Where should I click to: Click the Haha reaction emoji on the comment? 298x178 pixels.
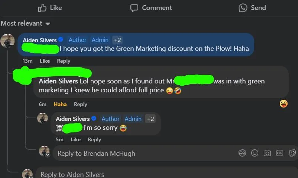[284, 104]
